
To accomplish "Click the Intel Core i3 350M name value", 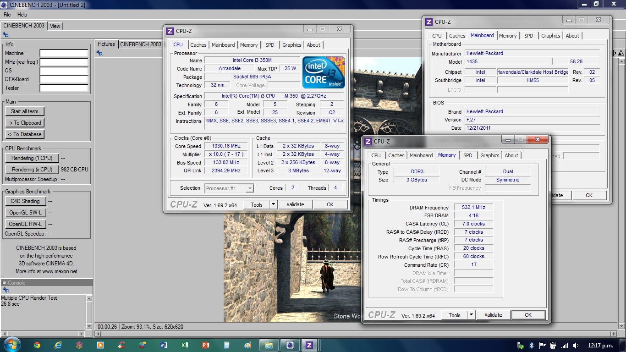I will coord(252,60).
